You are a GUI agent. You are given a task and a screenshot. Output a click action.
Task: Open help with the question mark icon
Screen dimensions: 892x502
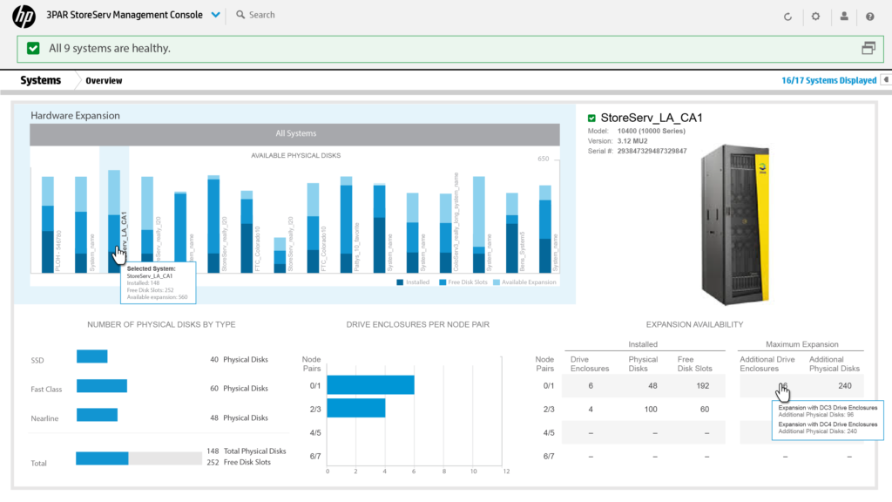coord(870,17)
